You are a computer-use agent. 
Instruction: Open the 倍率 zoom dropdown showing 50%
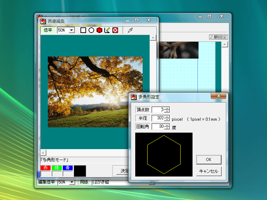click(x=72, y=30)
